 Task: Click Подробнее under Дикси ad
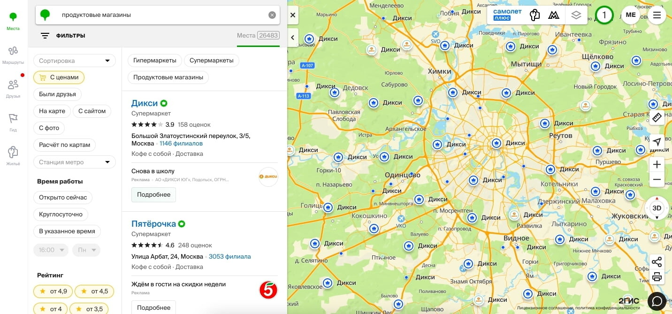tap(153, 194)
